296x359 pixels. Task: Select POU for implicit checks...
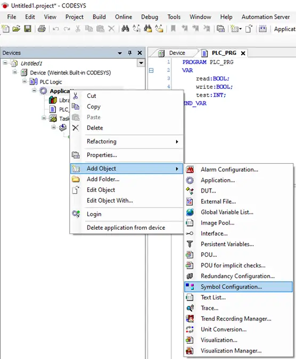click(239, 265)
